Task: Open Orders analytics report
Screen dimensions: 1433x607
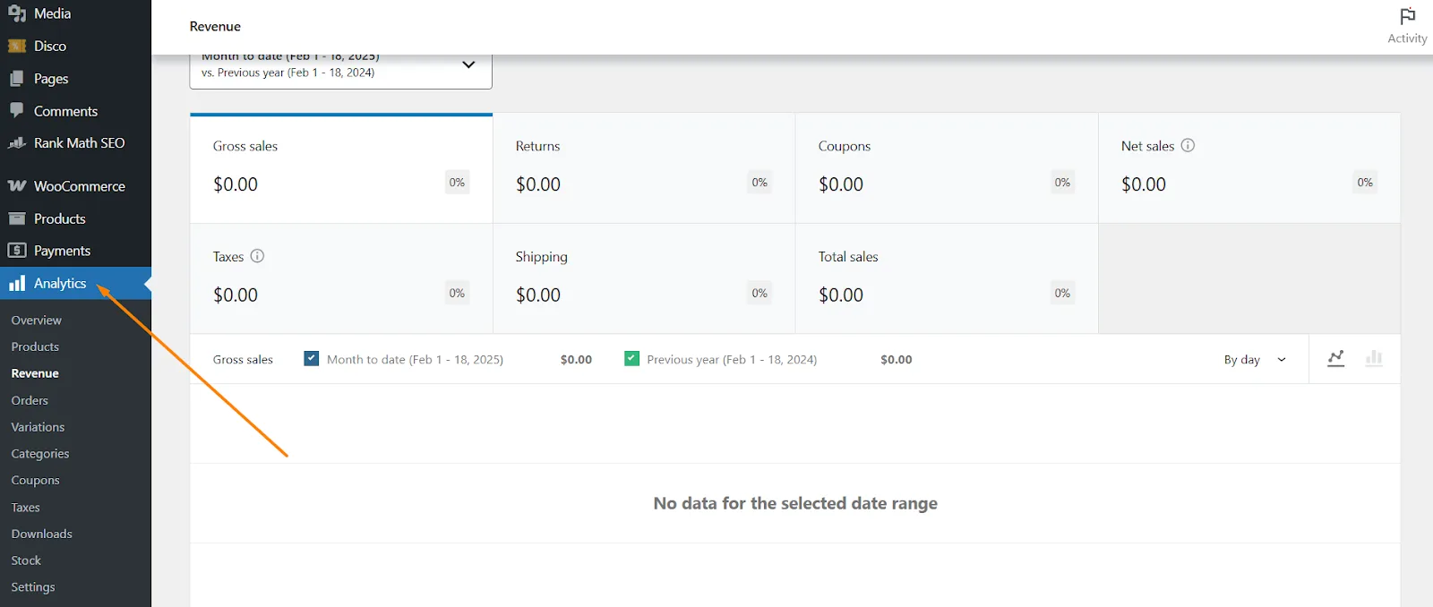Action: [30, 400]
